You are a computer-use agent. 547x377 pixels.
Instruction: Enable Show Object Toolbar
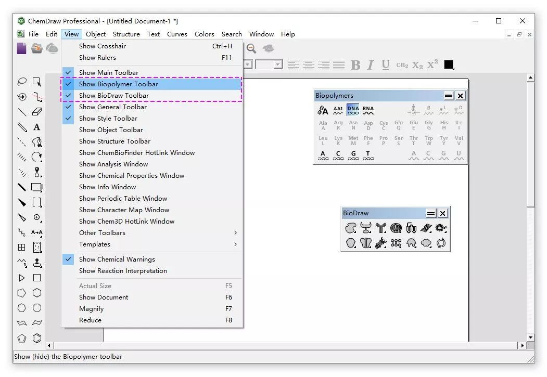coord(152,130)
